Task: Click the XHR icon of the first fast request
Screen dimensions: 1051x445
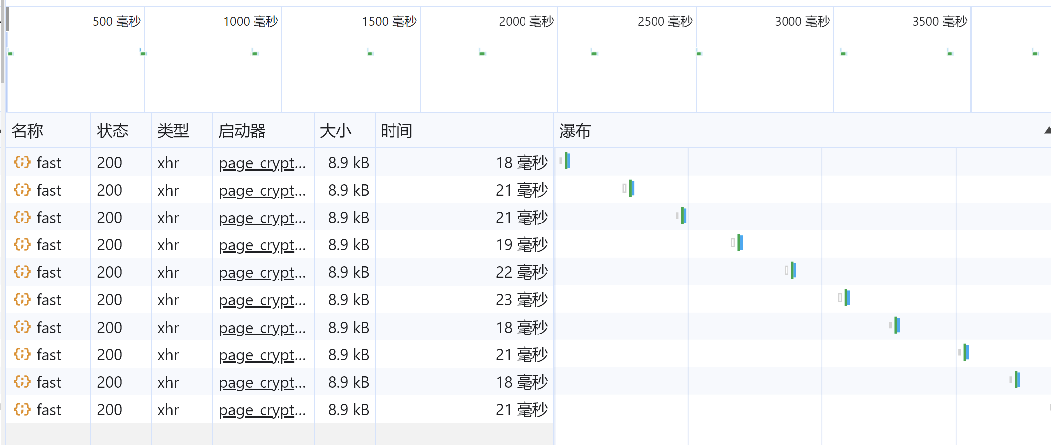Action: click(22, 162)
